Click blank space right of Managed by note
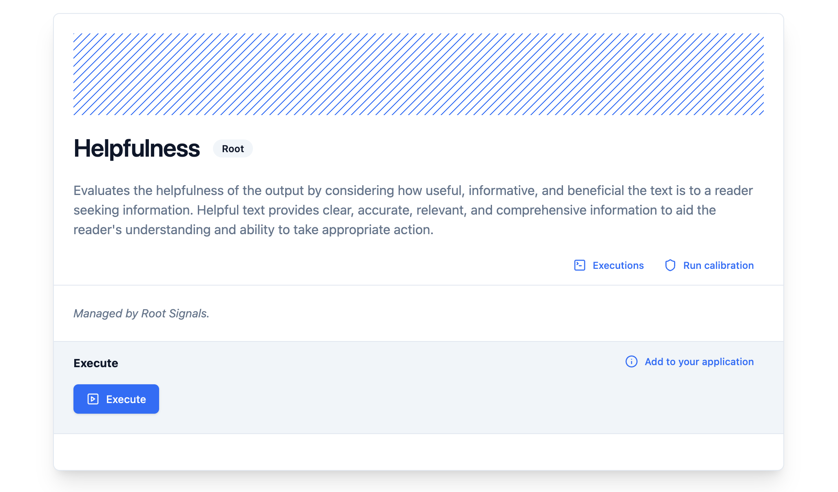This screenshot has width=838, height=492. pyautogui.click(x=490, y=313)
